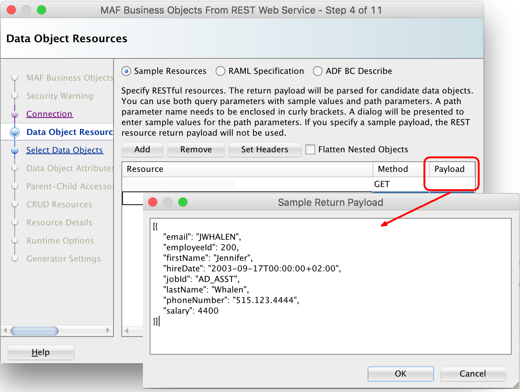This screenshot has height=392, width=523.
Task: Click inside the sample payload text area
Action: click(331, 286)
